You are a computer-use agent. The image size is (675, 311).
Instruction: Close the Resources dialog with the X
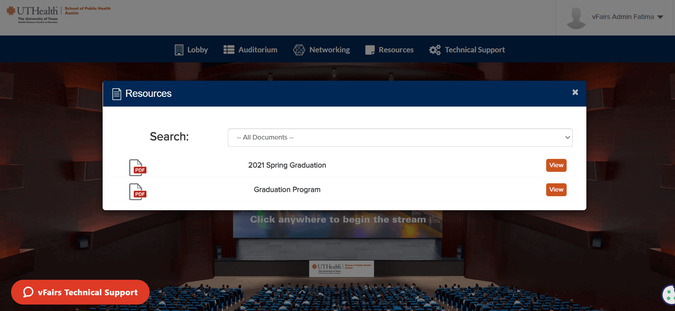pyautogui.click(x=575, y=92)
